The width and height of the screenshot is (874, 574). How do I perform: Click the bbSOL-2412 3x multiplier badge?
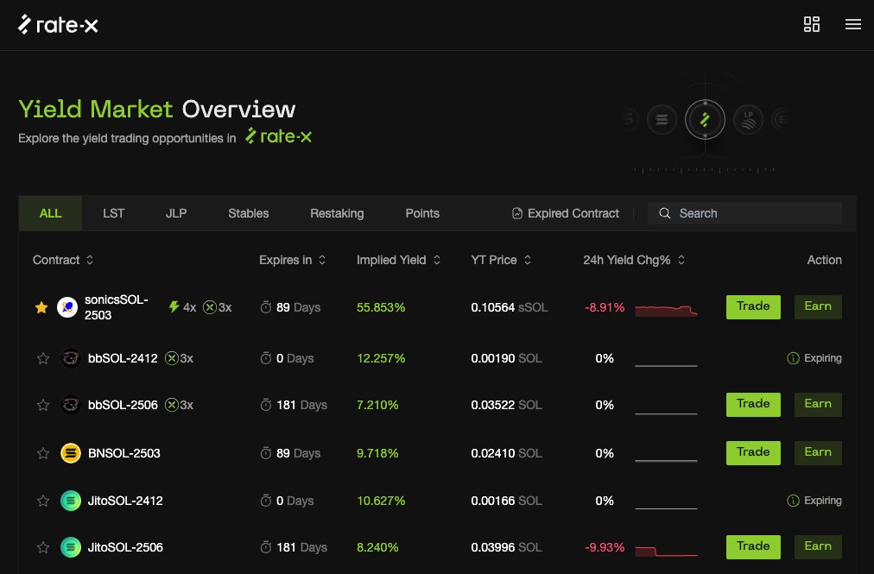coord(179,358)
